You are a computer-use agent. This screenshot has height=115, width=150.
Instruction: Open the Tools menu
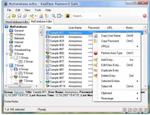pyautogui.click(x=38, y=10)
